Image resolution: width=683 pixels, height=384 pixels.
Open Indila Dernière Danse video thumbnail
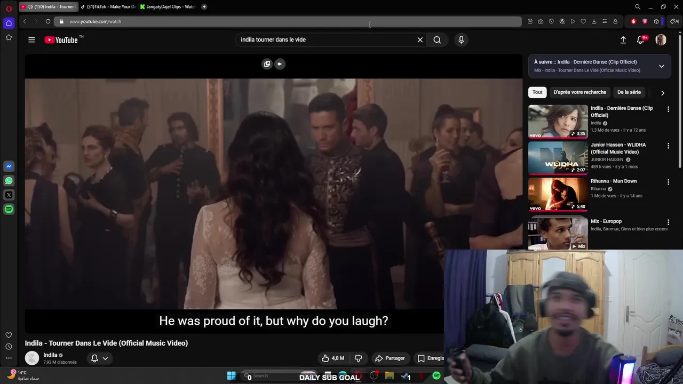[x=558, y=121]
